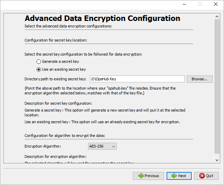Focus the secret key directory path field

coord(137,79)
